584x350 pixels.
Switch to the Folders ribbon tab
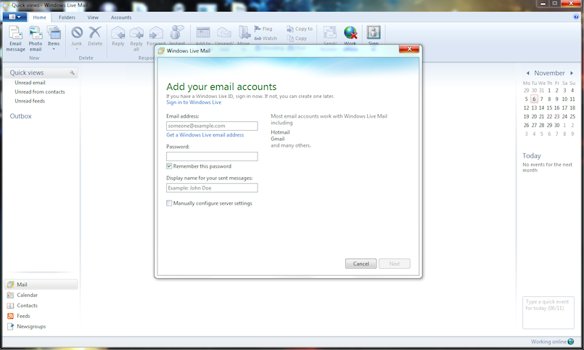click(x=67, y=17)
